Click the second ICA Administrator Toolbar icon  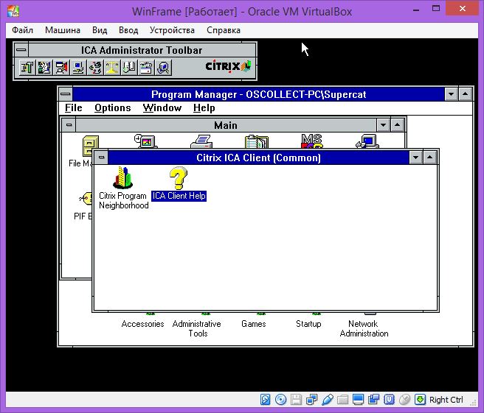pos(44,67)
